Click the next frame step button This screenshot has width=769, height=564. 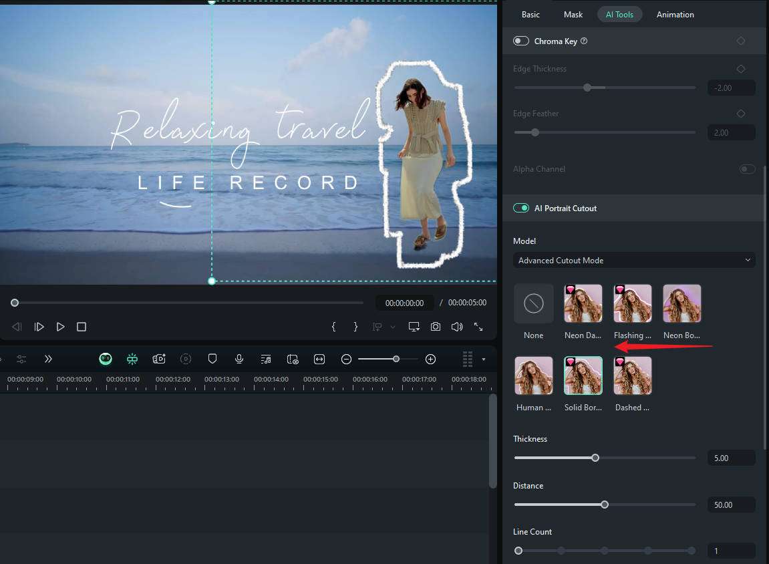[x=39, y=327]
